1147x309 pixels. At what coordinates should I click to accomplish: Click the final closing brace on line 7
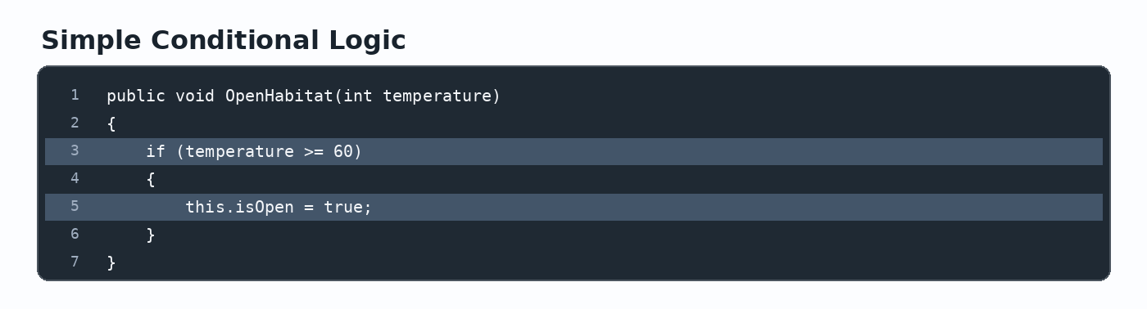click(x=111, y=263)
